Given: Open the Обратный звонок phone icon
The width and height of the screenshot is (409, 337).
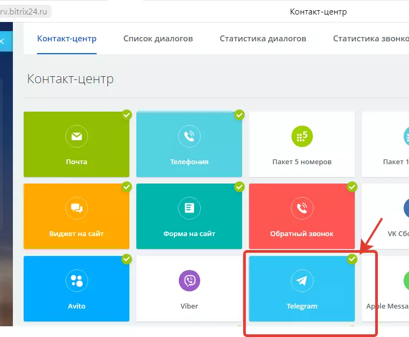Looking at the screenshot, I should coord(302,208).
